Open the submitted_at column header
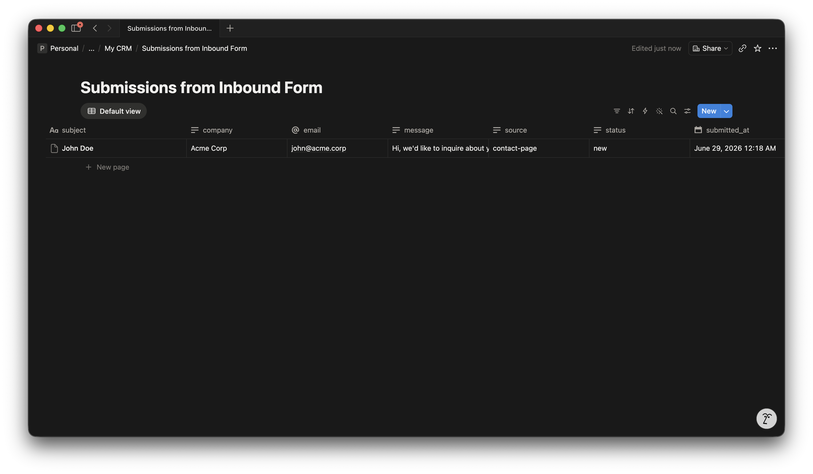Screen dimensions: 813x474 (737, 130)
